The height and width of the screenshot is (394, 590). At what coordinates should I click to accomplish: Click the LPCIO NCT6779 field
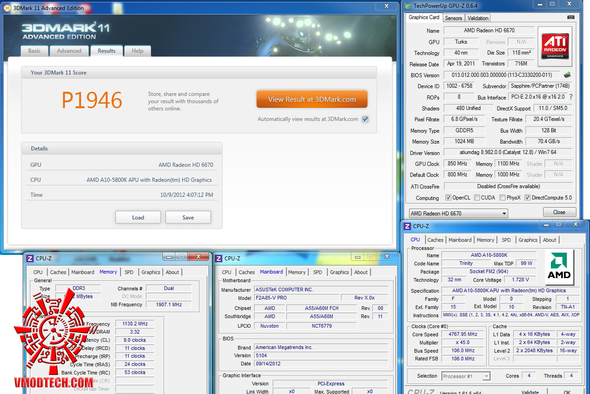pyautogui.click(x=321, y=326)
